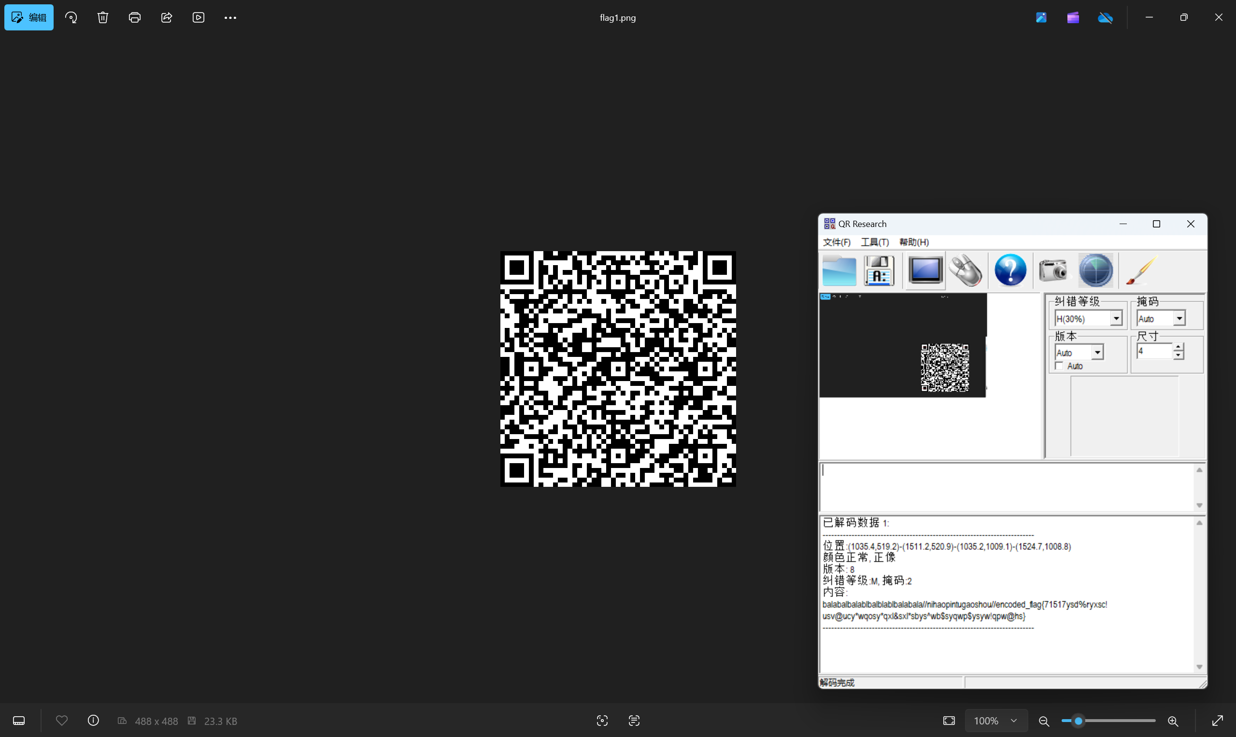
Task: Open the 工具(T) menu in QR Research
Action: coord(875,242)
